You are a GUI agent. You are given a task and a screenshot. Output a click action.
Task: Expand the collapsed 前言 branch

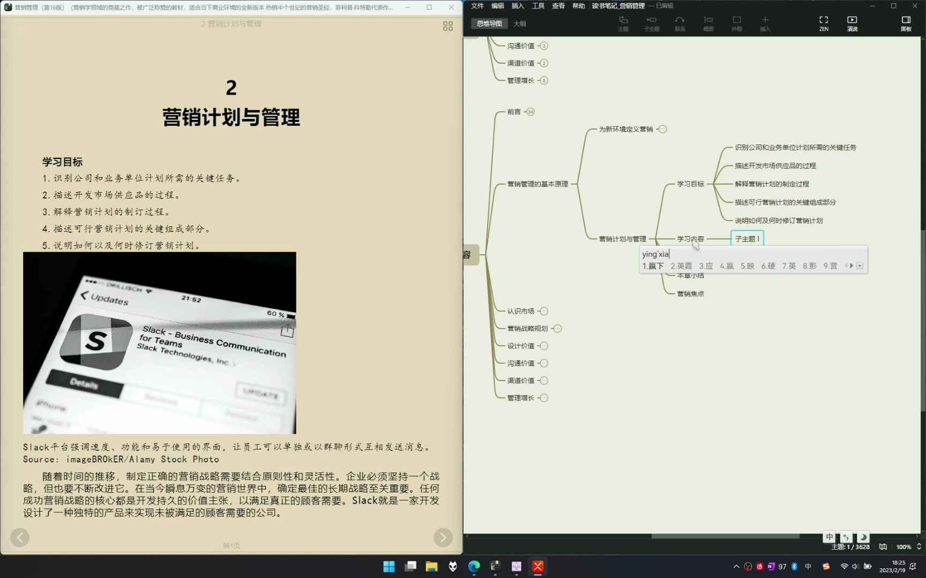[529, 112]
